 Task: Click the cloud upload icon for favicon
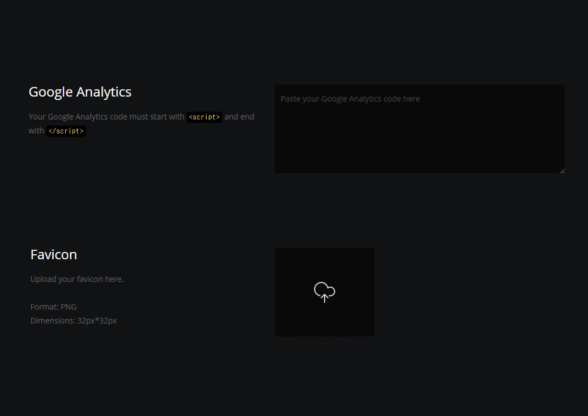coord(324,292)
